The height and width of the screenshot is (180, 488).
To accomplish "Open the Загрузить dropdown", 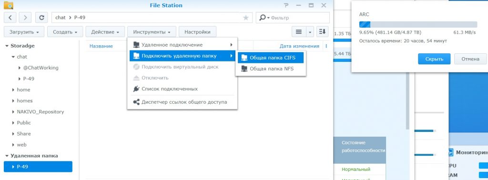I will [24, 32].
